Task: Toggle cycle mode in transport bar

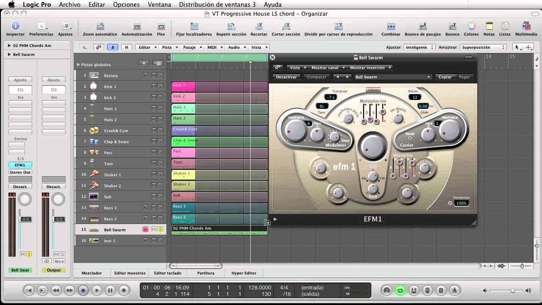Action: click(x=400, y=290)
